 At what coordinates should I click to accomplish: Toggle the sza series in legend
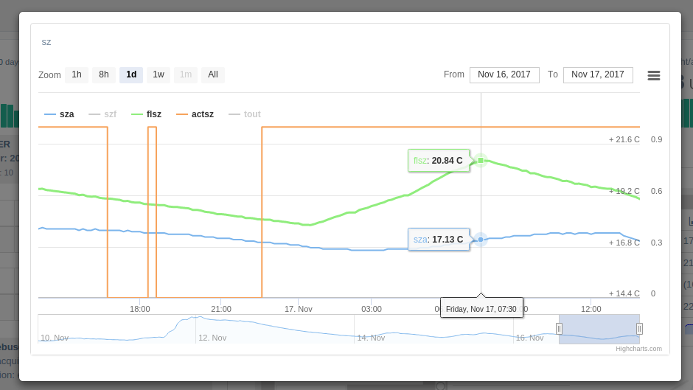60,114
